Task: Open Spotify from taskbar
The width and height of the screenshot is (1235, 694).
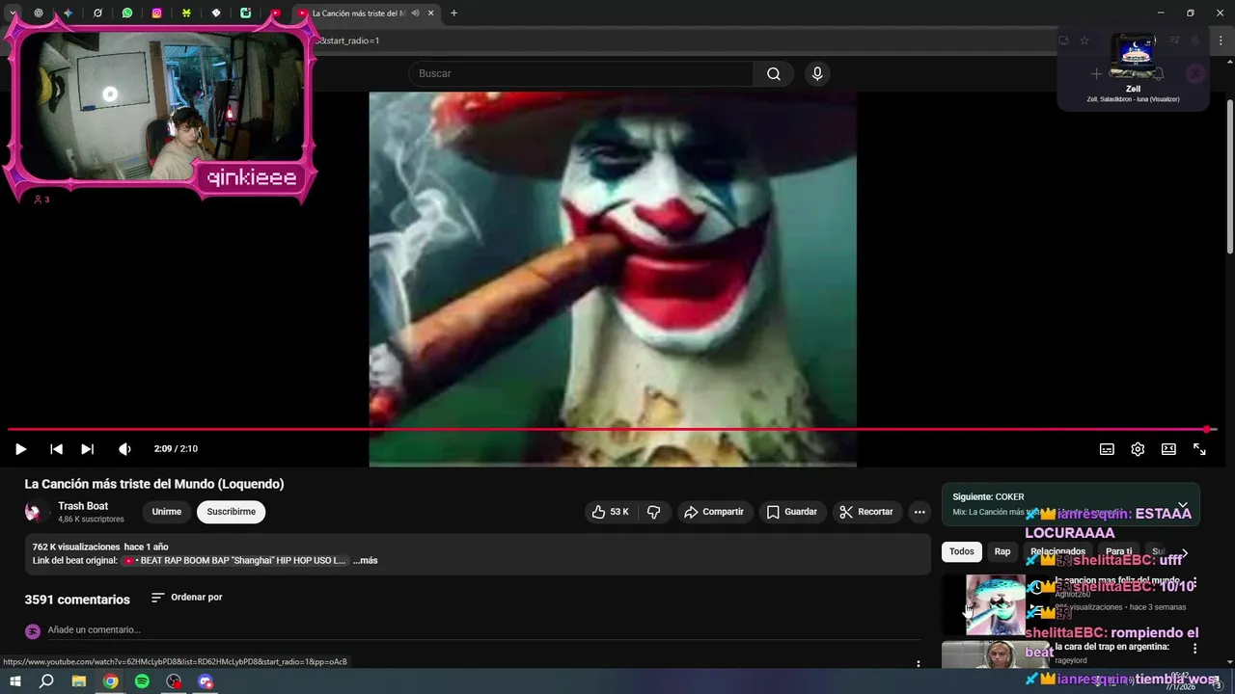Action: [x=142, y=681]
